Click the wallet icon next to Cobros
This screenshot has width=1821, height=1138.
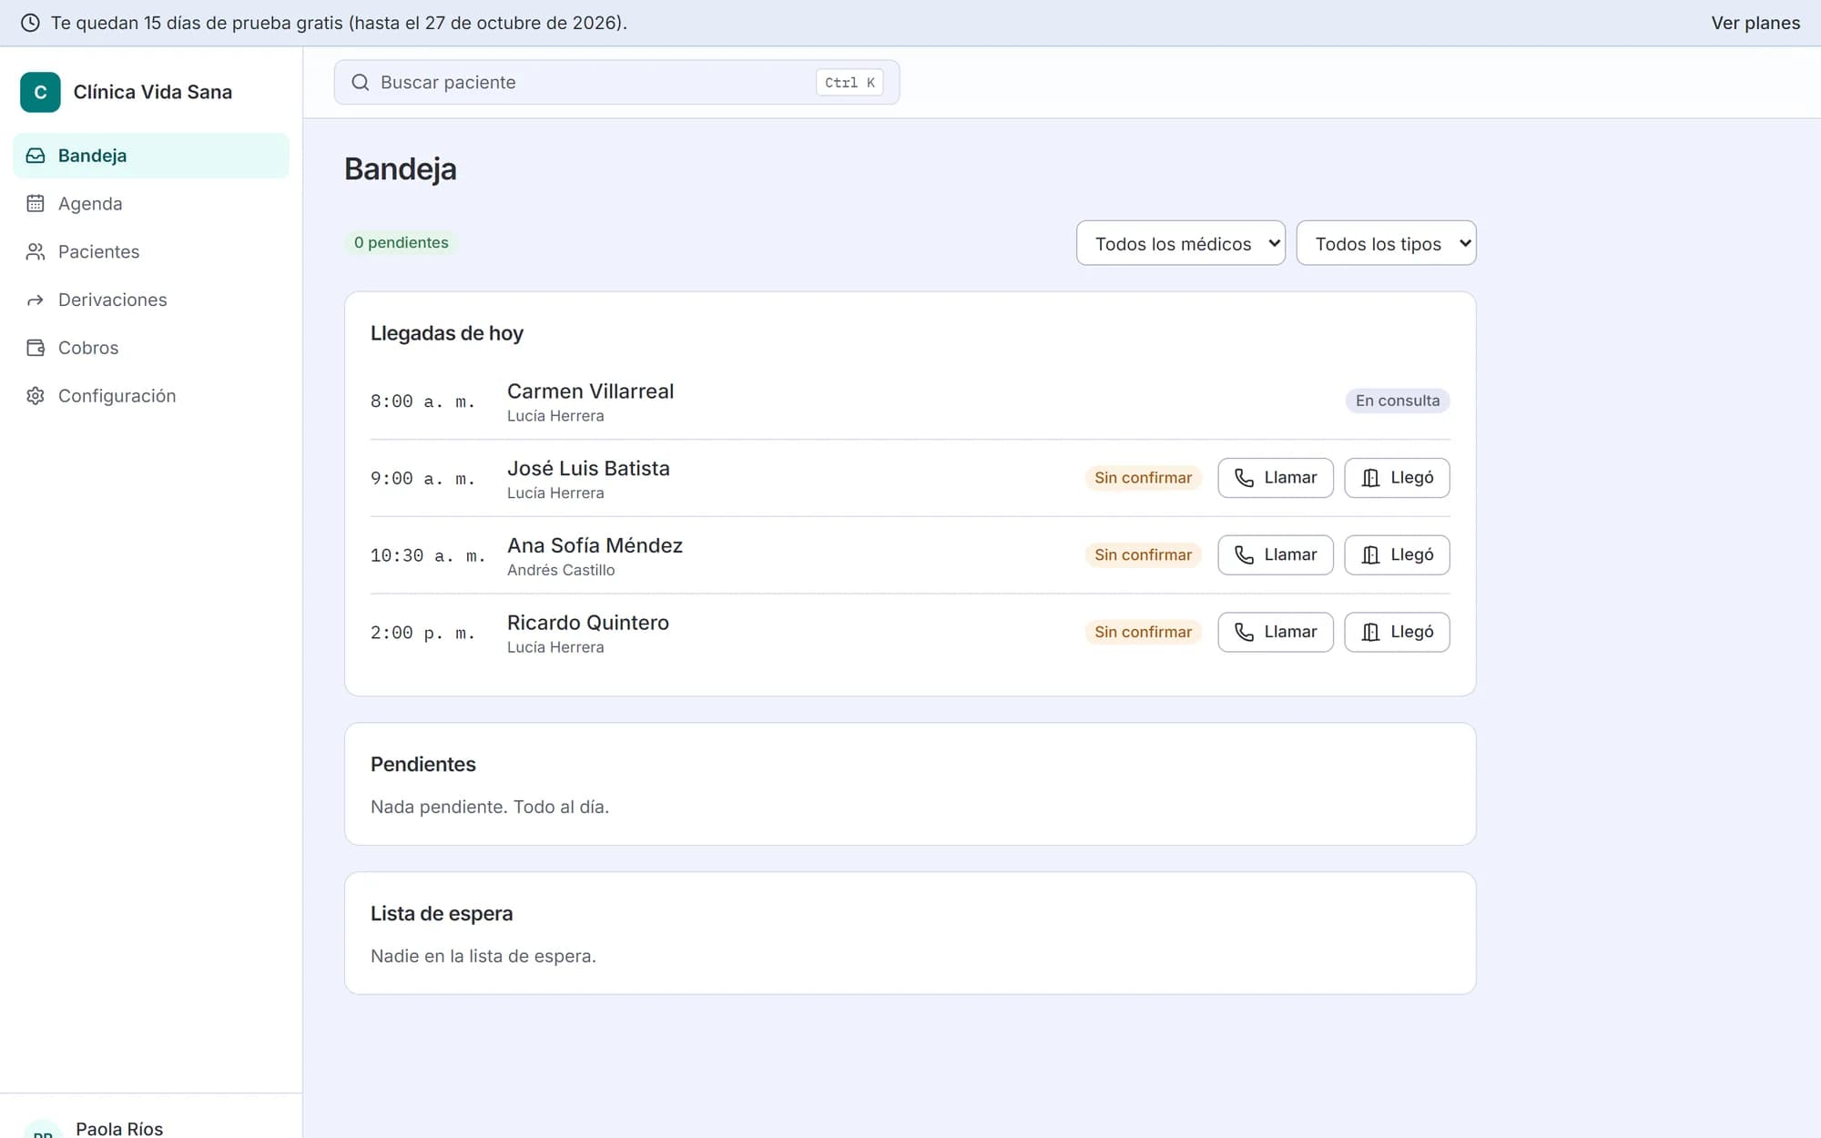[x=36, y=348]
